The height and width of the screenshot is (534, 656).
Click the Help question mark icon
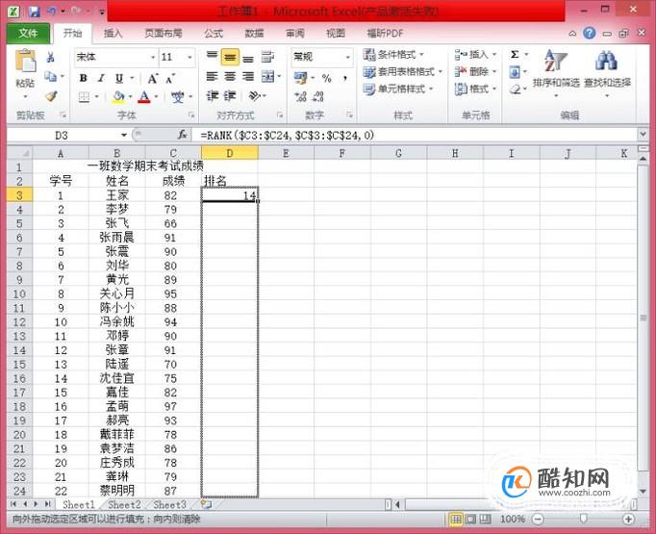coord(589,33)
